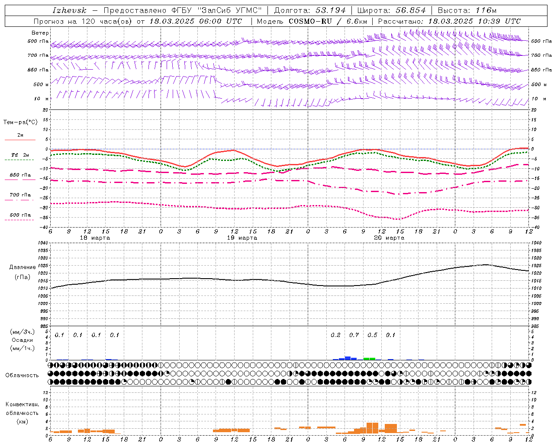The width and height of the screenshot is (554, 443).
Task: Select the 'Рассчитано: 18.03.2025 10:39 UTC' timestamp
Action: pos(449,21)
